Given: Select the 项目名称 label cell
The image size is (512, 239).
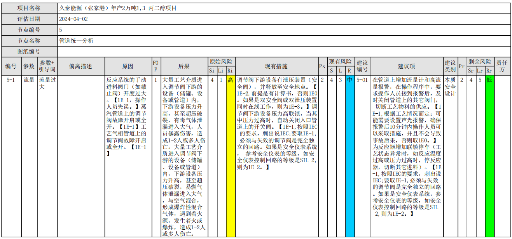Looking at the screenshot, I should coord(30,8).
